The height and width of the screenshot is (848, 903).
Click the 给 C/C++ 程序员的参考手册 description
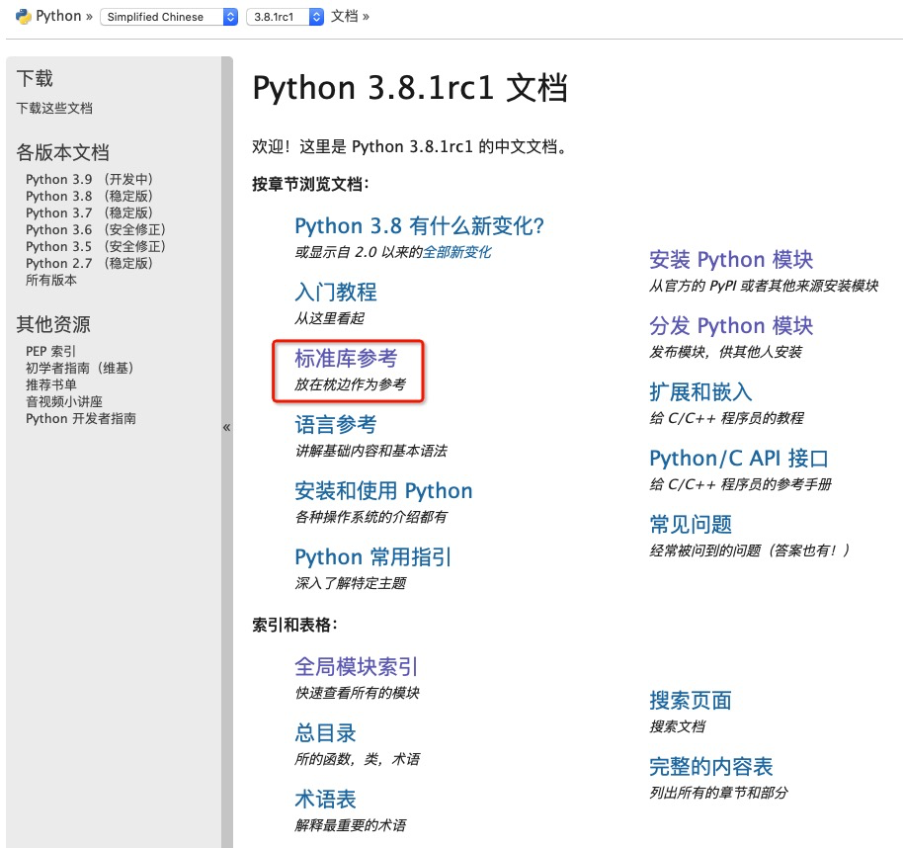pos(741,484)
